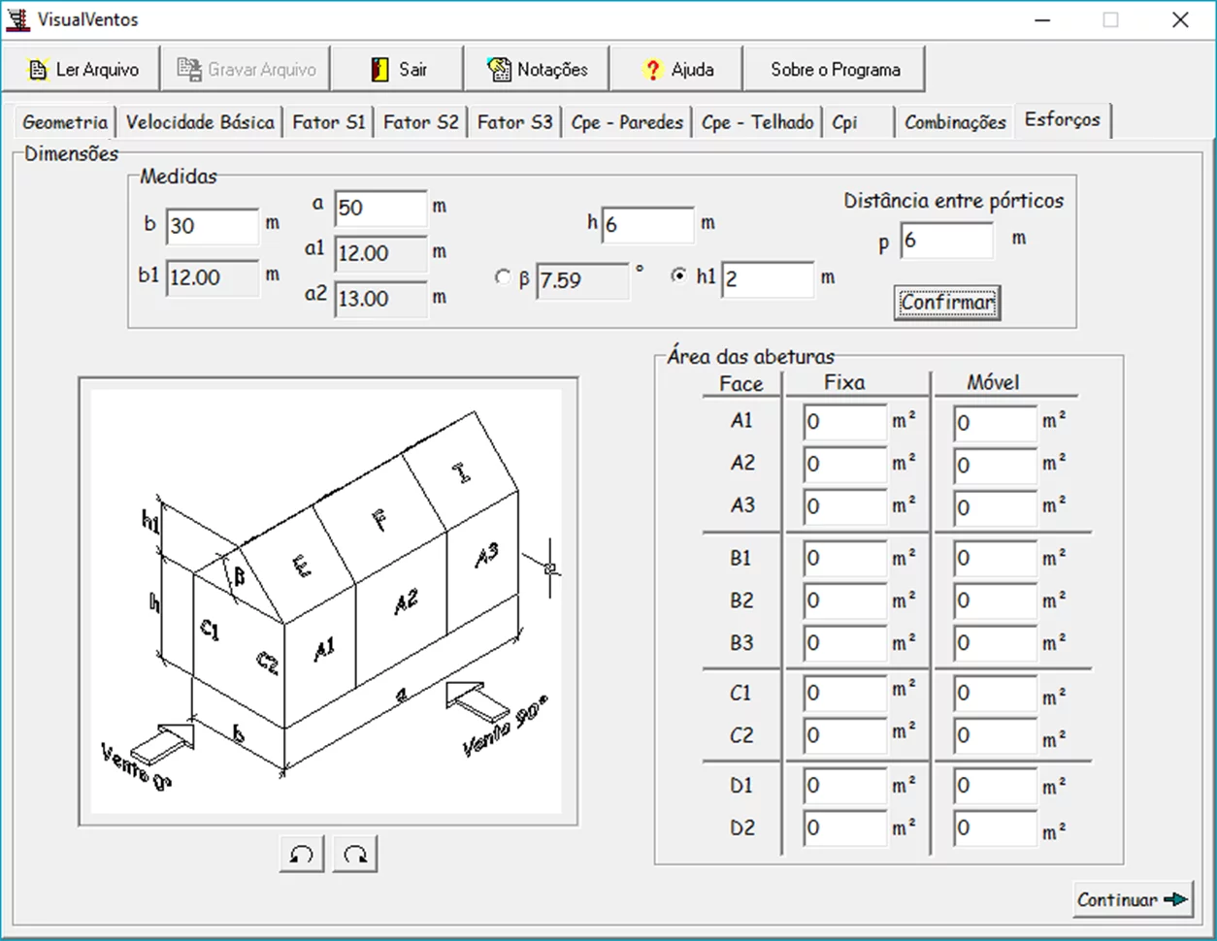
Task: Click the A1 Fixa area field
Action: pos(845,423)
